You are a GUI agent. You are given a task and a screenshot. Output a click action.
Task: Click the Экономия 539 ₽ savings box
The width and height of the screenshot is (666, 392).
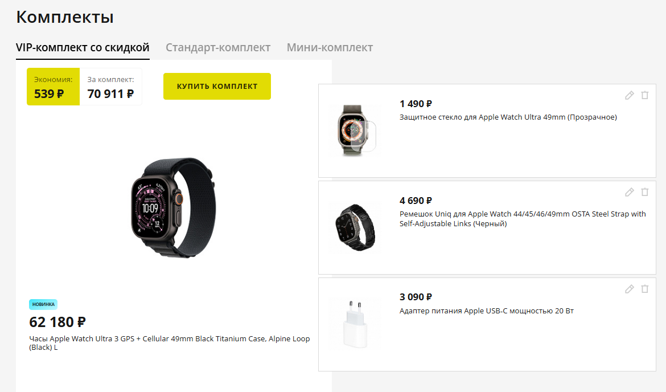click(x=53, y=87)
